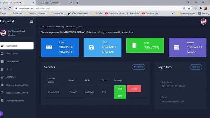
Task: Click the Servers stack icon
Action: click(177, 47)
